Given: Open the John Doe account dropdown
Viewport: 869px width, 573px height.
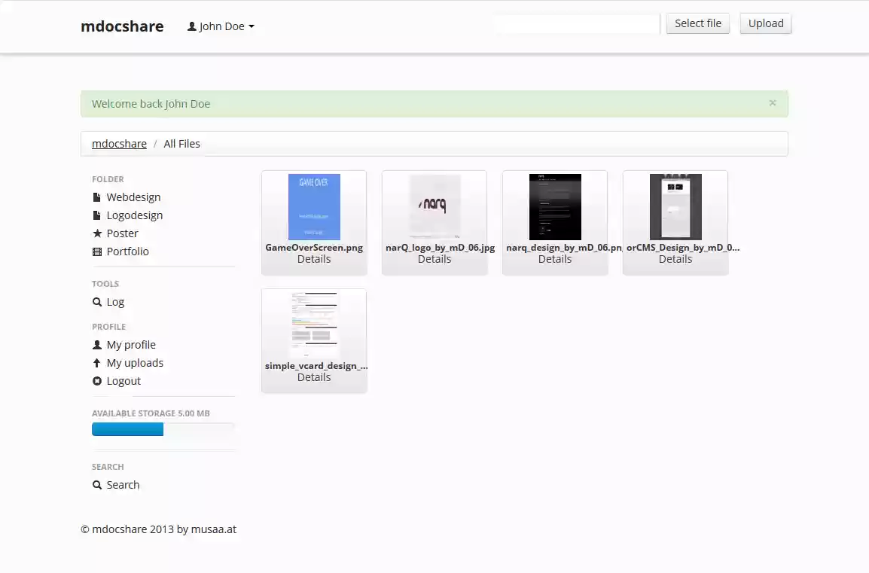Looking at the screenshot, I should click(221, 26).
